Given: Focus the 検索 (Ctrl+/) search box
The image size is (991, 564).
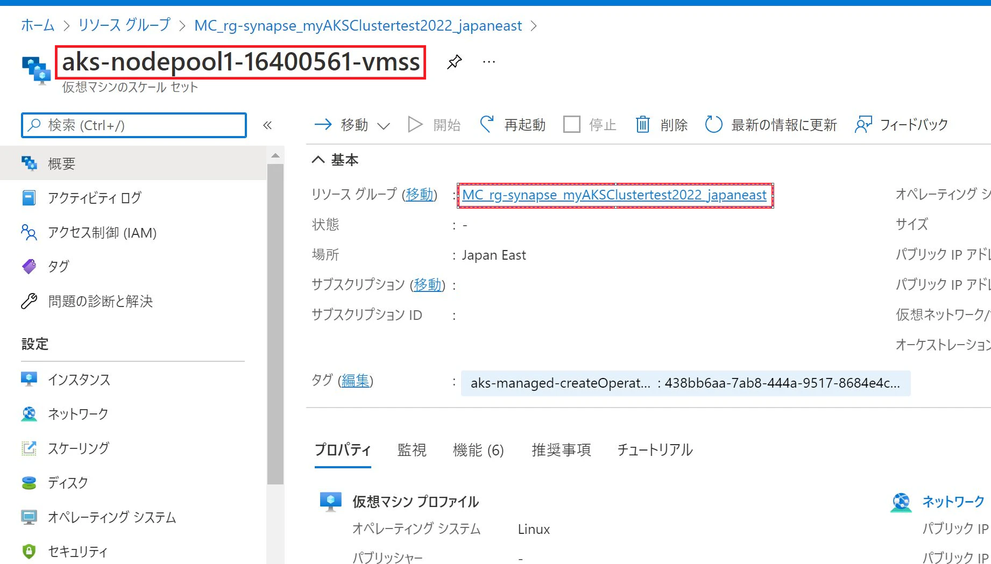Looking at the screenshot, I should (x=134, y=125).
